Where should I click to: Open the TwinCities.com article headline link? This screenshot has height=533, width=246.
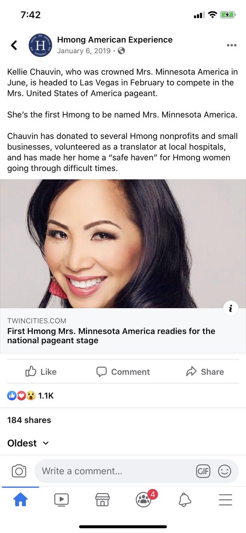(111, 336)
